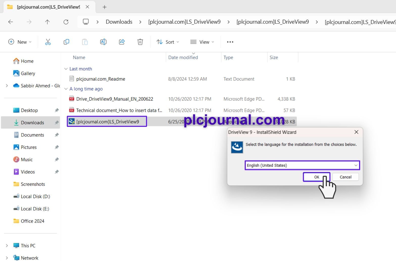This screenshot has height=261, width=396.
Task: Open the Sort dropdown menu
Action: (x=168, y=42)
